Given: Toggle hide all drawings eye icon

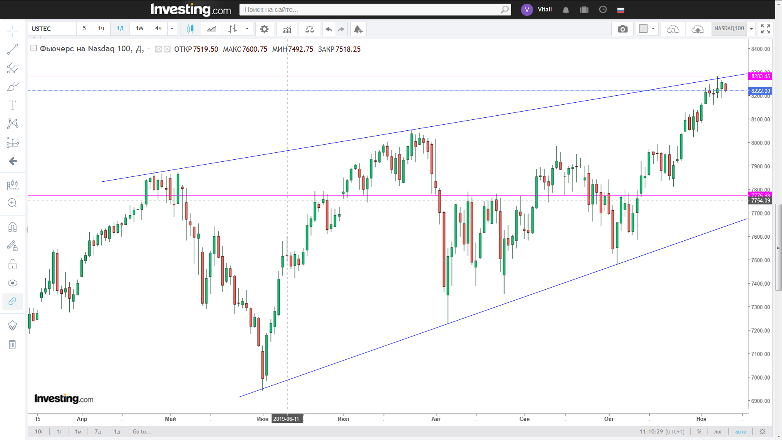Looking at the screenshot, I should (13, 283).
